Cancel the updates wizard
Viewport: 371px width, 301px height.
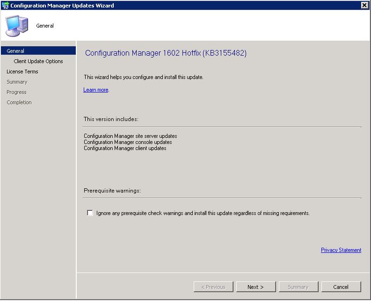point(341,287)
